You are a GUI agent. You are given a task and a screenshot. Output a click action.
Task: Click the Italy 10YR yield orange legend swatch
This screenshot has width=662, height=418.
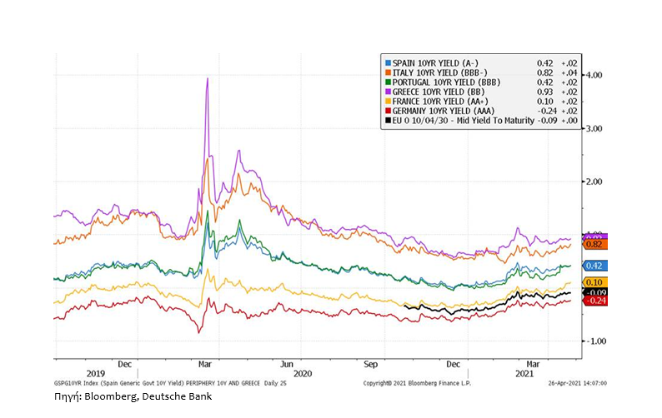coord(387,72)
